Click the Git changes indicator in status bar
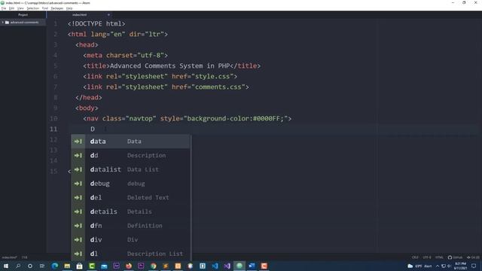 coord(473,257)
